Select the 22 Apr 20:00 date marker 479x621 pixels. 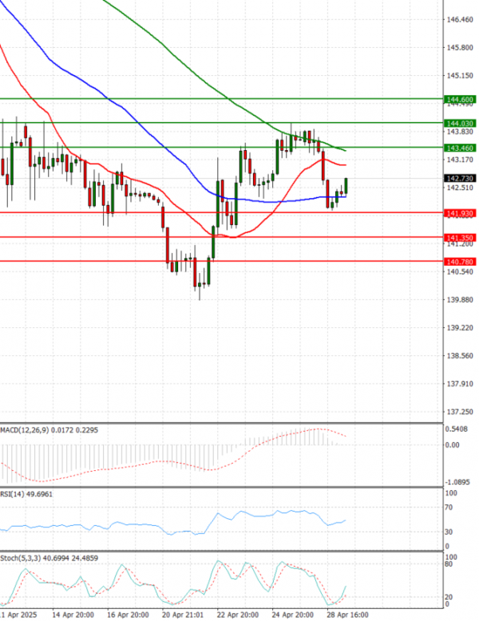click(x=237, y=615)
